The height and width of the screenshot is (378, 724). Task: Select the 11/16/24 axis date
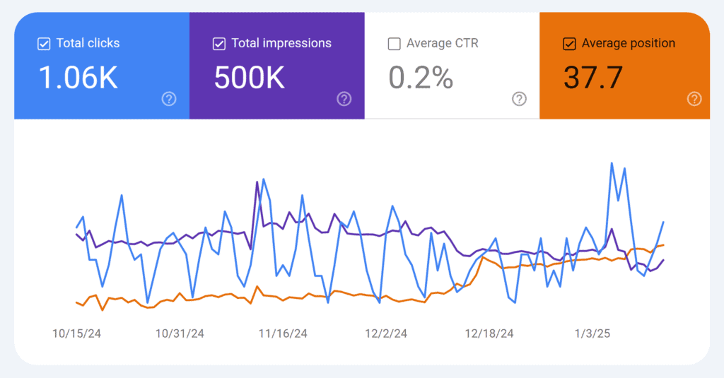283,333
